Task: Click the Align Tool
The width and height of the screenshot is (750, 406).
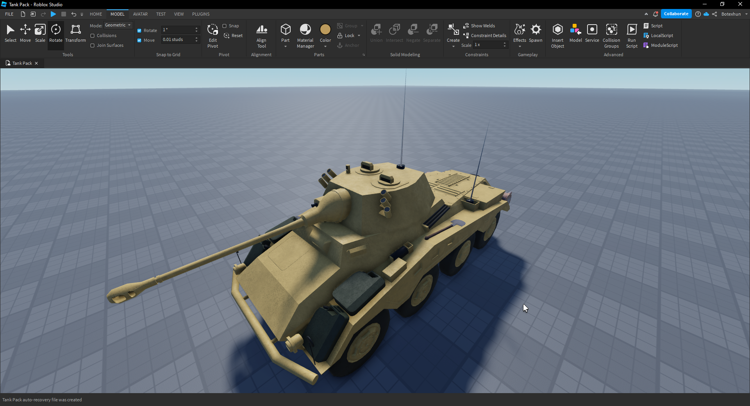Action: point(261,34)
